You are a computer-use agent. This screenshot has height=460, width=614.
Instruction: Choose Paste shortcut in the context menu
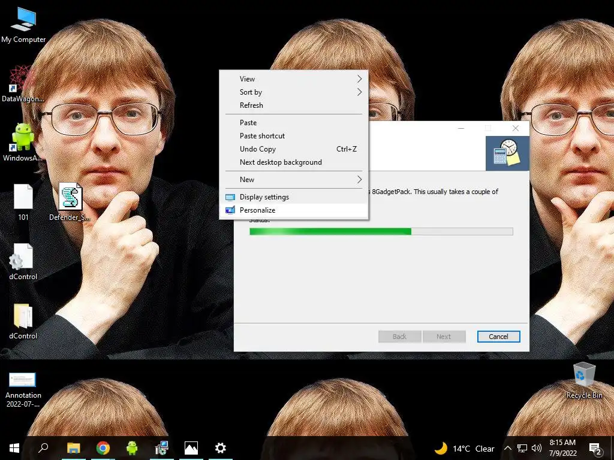coord(294,136)
